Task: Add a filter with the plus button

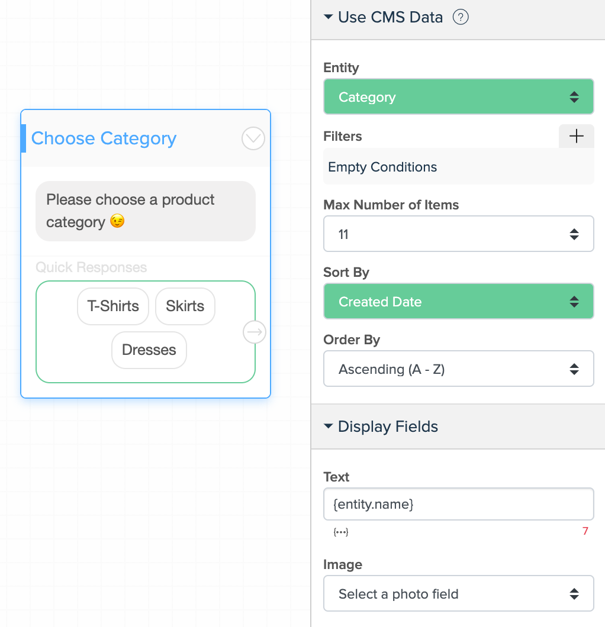Action: (576, 136)
